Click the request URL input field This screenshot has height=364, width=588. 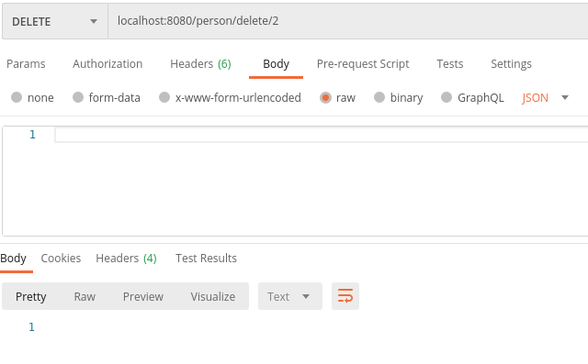pos(348,21)
